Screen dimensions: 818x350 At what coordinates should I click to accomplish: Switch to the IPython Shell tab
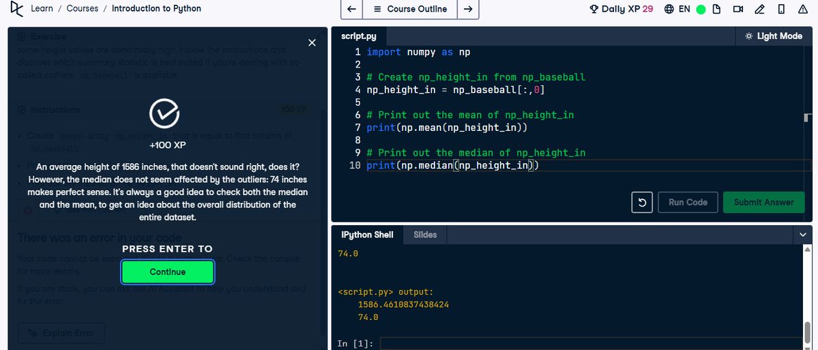367,235
